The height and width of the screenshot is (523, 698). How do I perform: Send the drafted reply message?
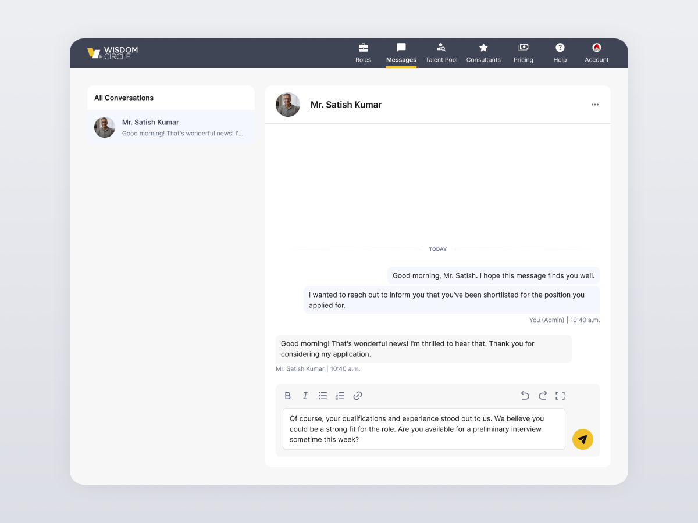[582, 439]
